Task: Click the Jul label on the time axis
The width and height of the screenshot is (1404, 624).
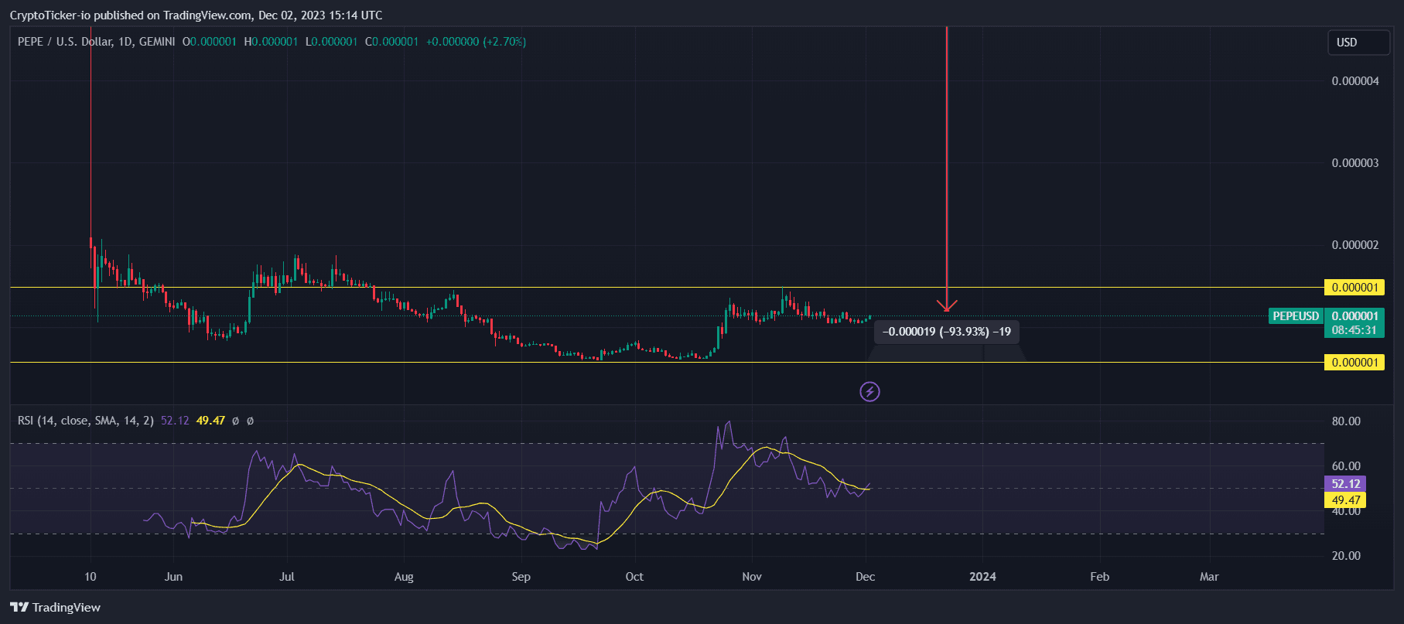Action: (x=287, y=577)
